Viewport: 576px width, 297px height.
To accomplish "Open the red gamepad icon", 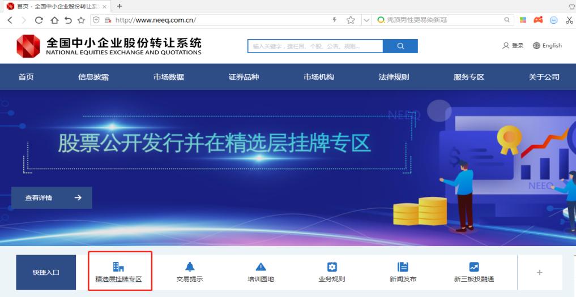I will [538, 20].
